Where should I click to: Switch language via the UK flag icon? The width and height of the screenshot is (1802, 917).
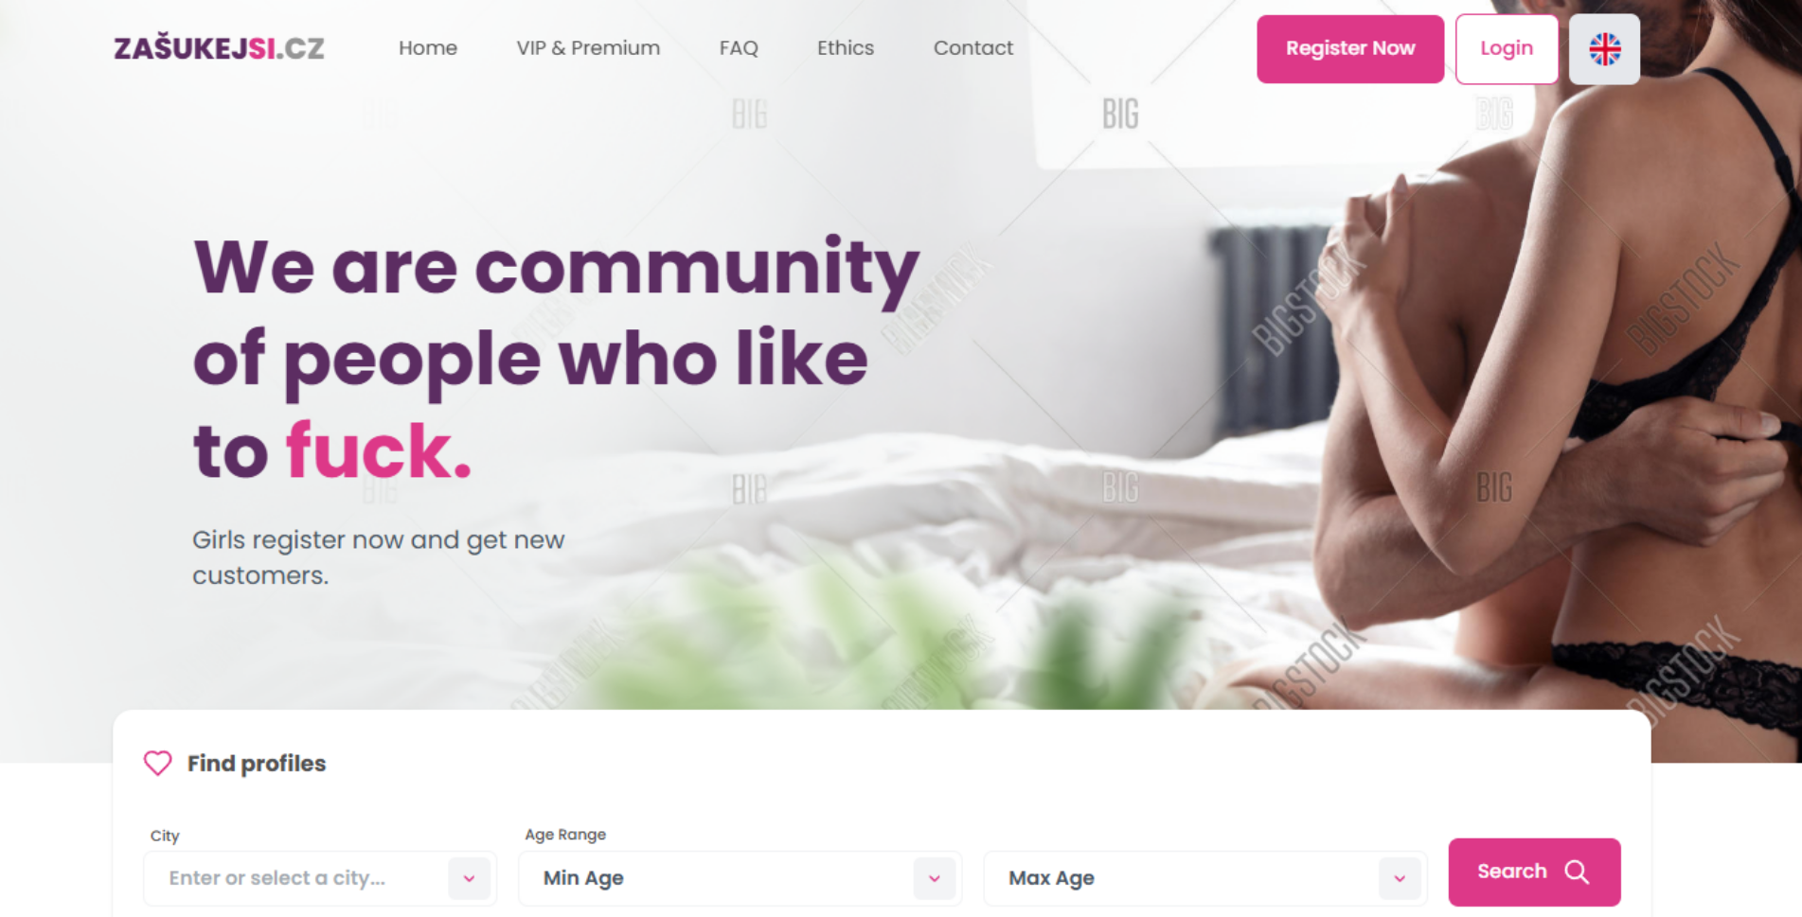point(1604,49)
